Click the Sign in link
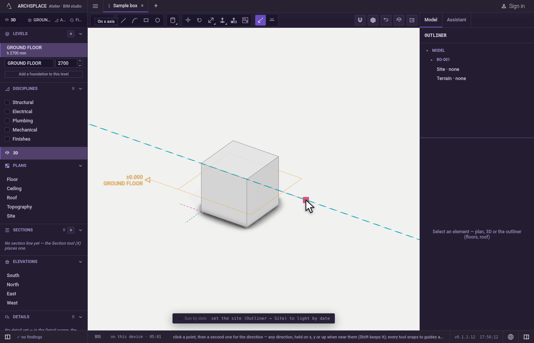Viewport: 534px width, 343px height. tap(513, 6)
